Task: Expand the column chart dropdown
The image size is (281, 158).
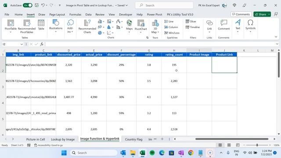Action: pos(104,22)
